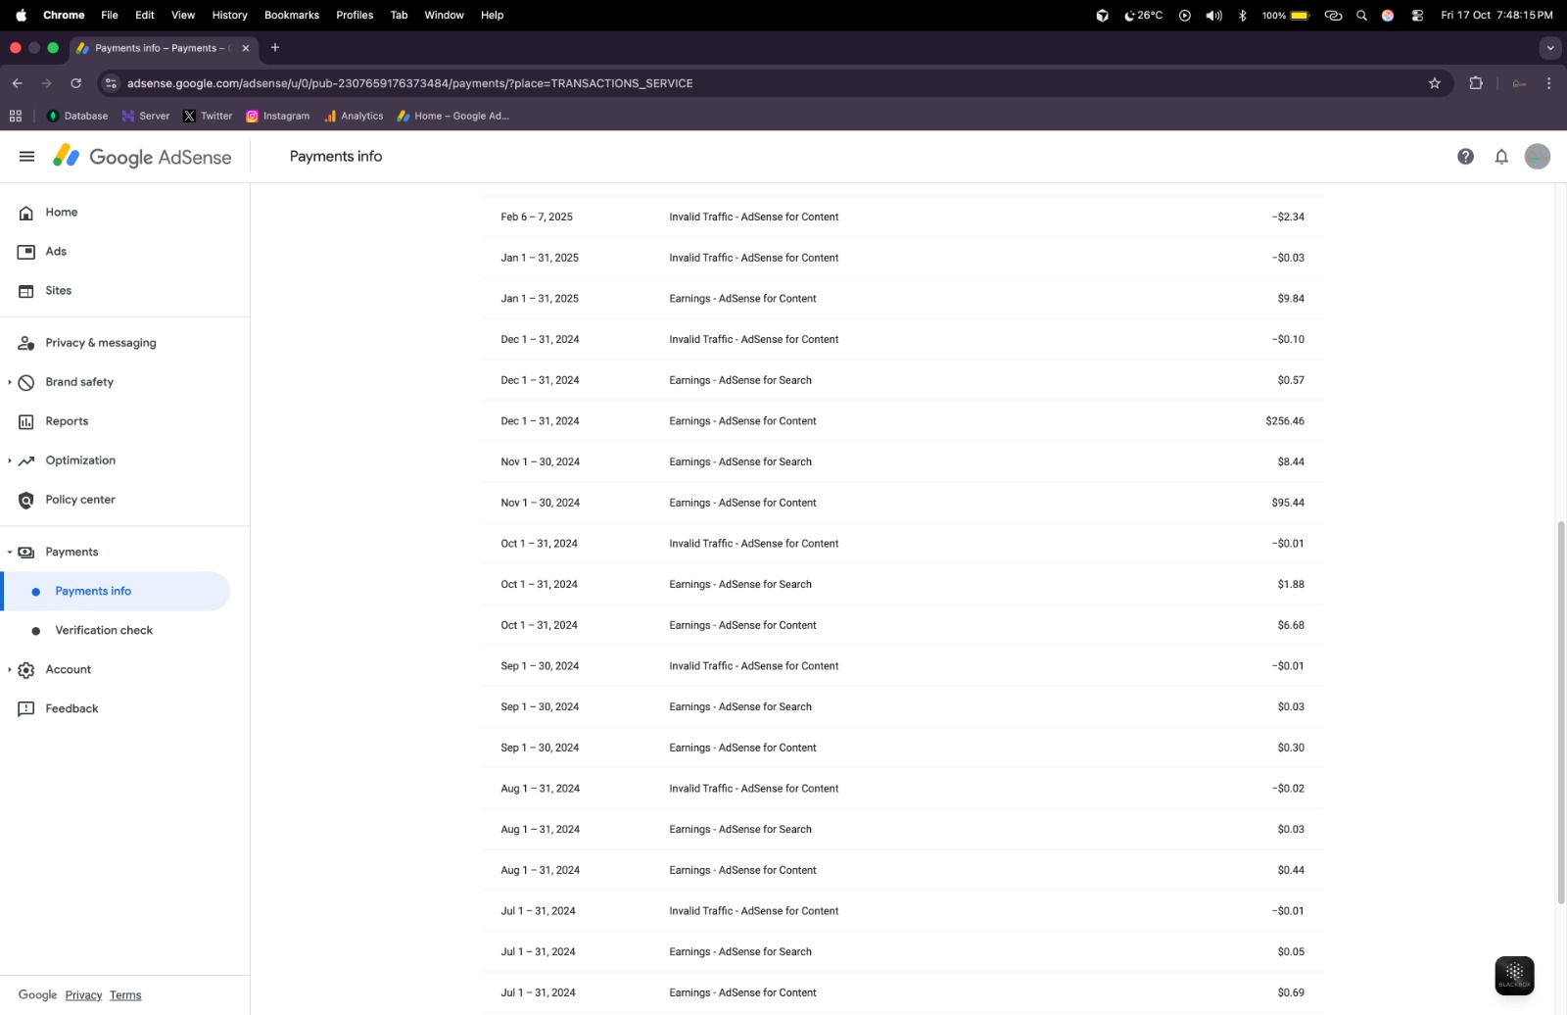Screen dimensions: 1567x1015
Task: Select Verification check in sidebar
Action: pyautogui.click(x=104, y=631)
